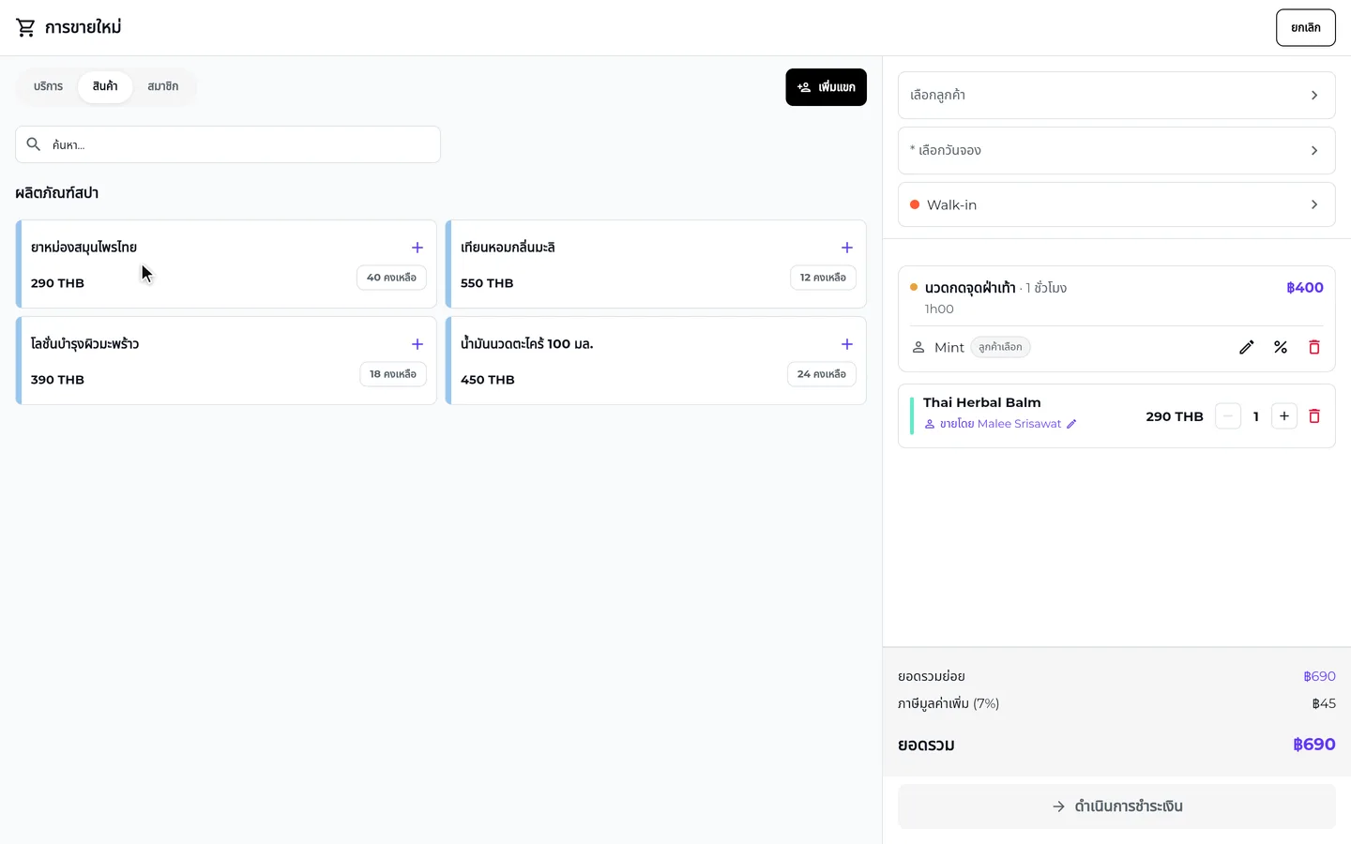Viewport: 1351px width, 844px height.
Task: Switch to the สินค้า tab
Action: (105, 86)
